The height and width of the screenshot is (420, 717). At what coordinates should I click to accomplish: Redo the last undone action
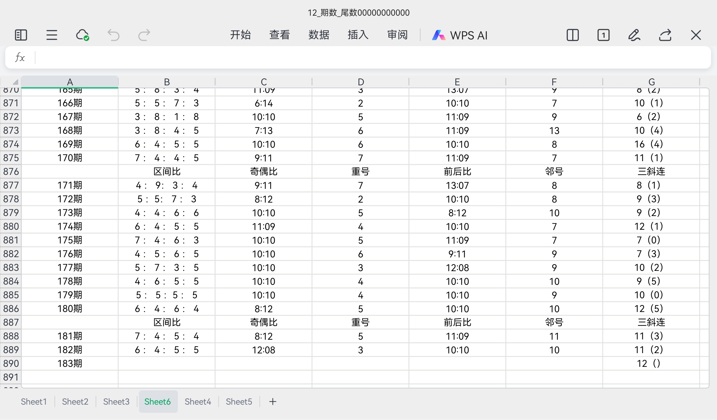144,35
